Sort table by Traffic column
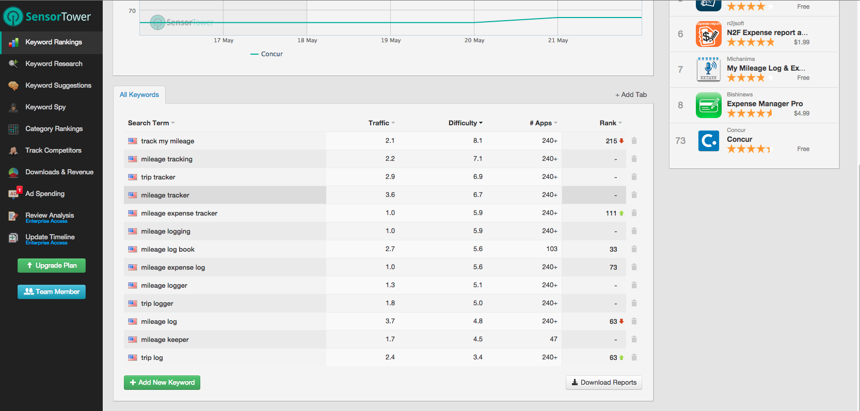Viewport: 860px width, 411px height. [381, 123]
